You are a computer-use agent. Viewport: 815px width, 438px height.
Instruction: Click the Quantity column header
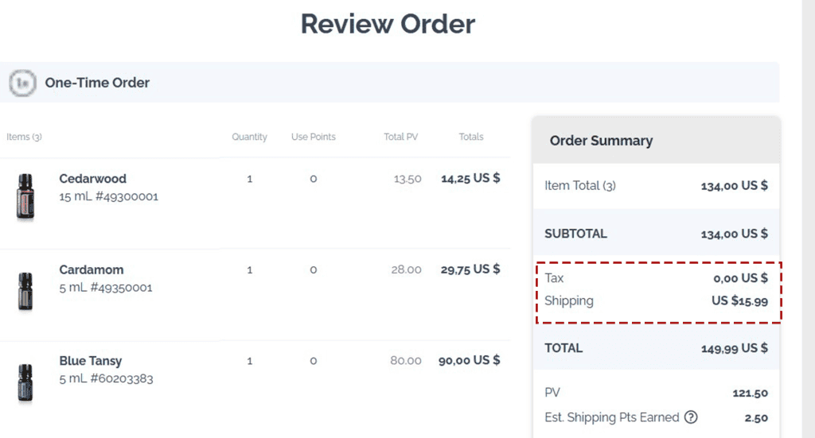[249, 137]
